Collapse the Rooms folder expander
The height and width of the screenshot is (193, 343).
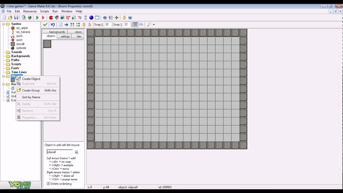pyautogui.click(x=4, y=84)
